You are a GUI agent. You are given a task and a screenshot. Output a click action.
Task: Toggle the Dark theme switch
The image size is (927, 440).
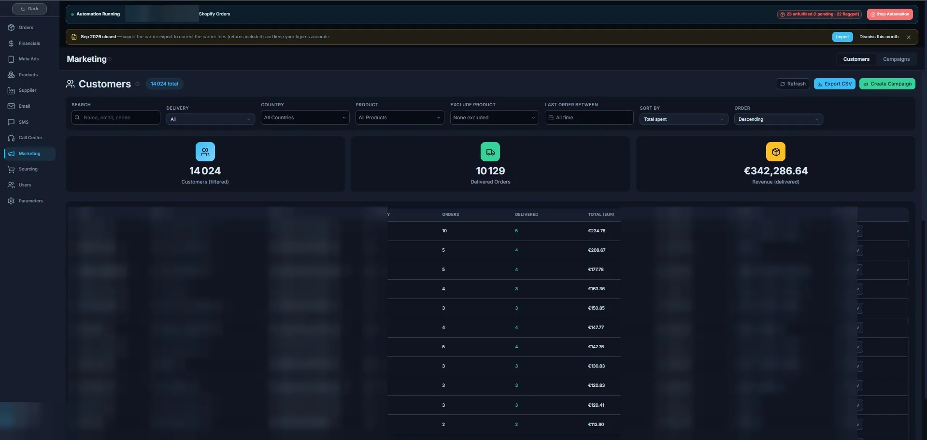pyautogui.click(x=29, y=9)
